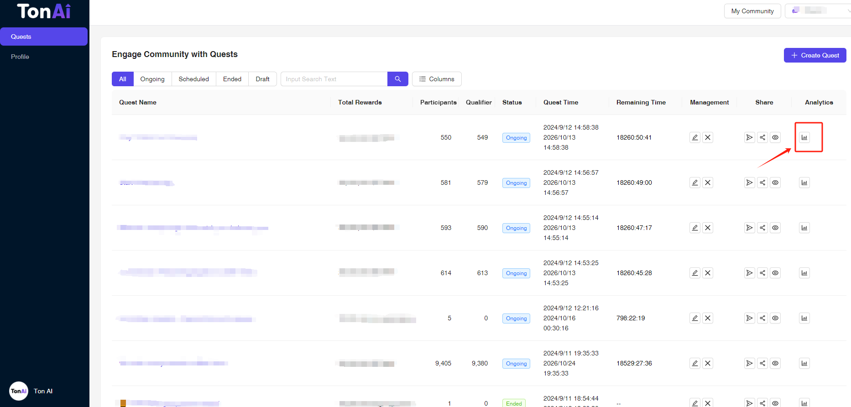Click the search magnifier button
Screen dimensions: 851x407
[x=397, y=79]
